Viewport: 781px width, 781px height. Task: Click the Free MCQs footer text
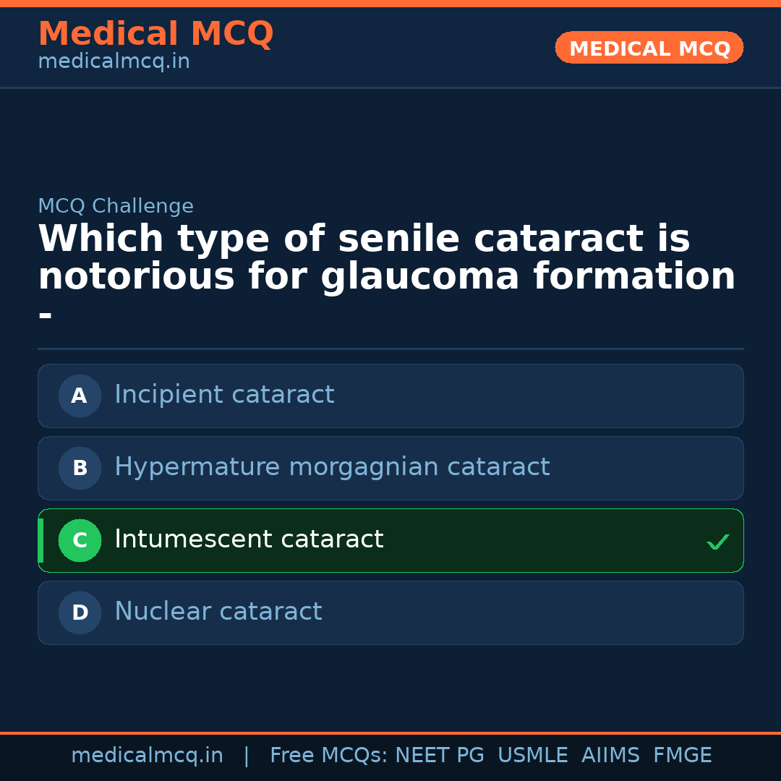click(x=328, y=756)
